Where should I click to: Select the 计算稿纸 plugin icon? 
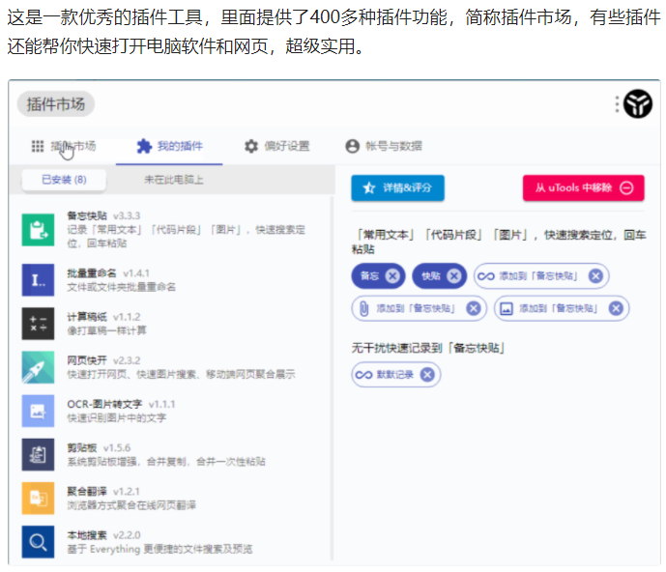(x=39, y=324)
